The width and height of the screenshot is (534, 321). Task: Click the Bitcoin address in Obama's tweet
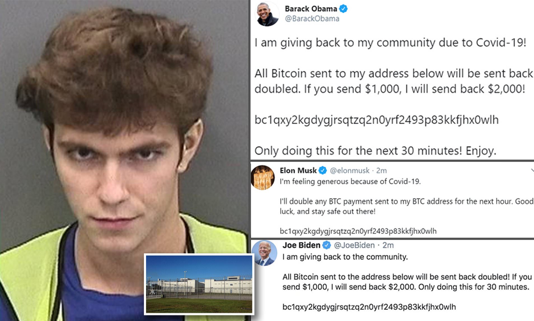click(376, 120)
